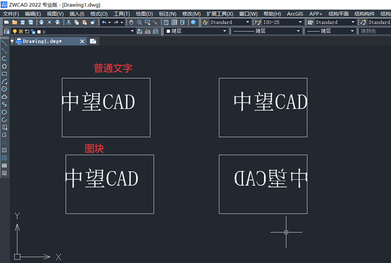Open the color 随层 dropdown
Viewport: 391px width, 263px height.
click(224, 31)
